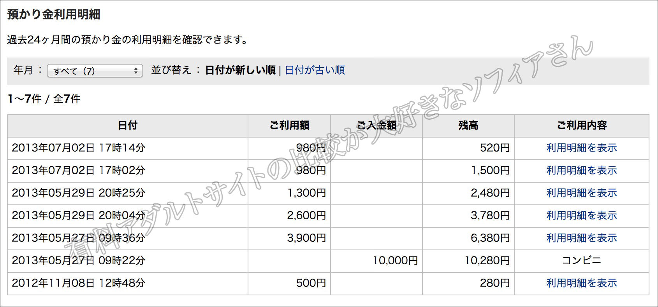Screen dimensions: 658x307
Task: Click the 10,000円 deposit amount
Action: pos(395,260)
